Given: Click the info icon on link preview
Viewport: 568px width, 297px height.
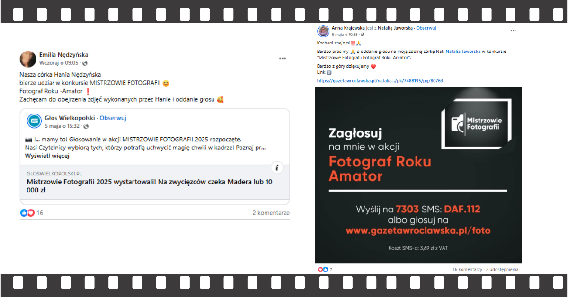Looking at the screenshot, I should pos(277,167).
